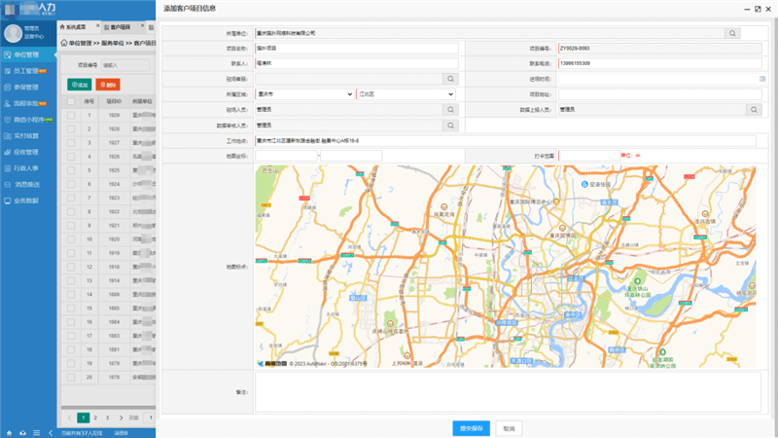The image size is (778, 438).
Task: Check the row with project ID 1929
Action: [71, 115]
